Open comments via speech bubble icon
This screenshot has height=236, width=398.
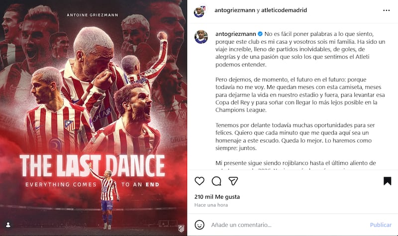[x=216, y=181]
